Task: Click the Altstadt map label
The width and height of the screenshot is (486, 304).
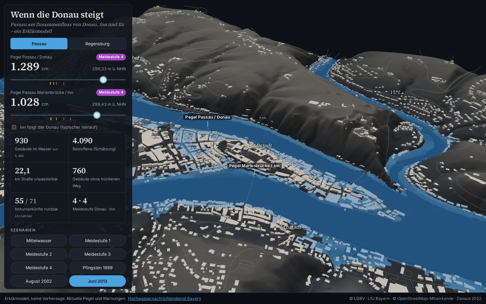Action: coord(262,146)
